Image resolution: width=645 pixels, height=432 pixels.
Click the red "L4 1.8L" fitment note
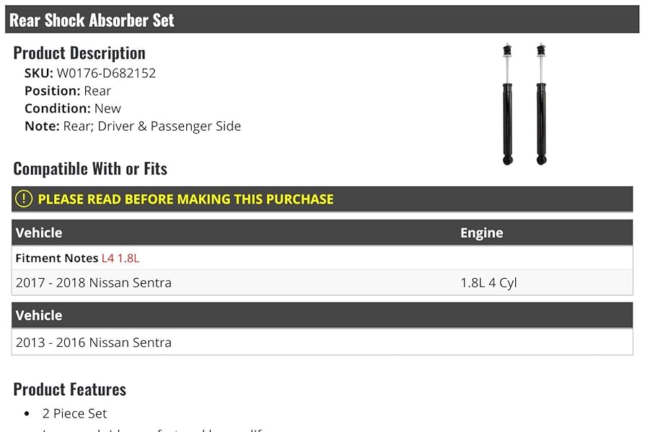[120, 258]
